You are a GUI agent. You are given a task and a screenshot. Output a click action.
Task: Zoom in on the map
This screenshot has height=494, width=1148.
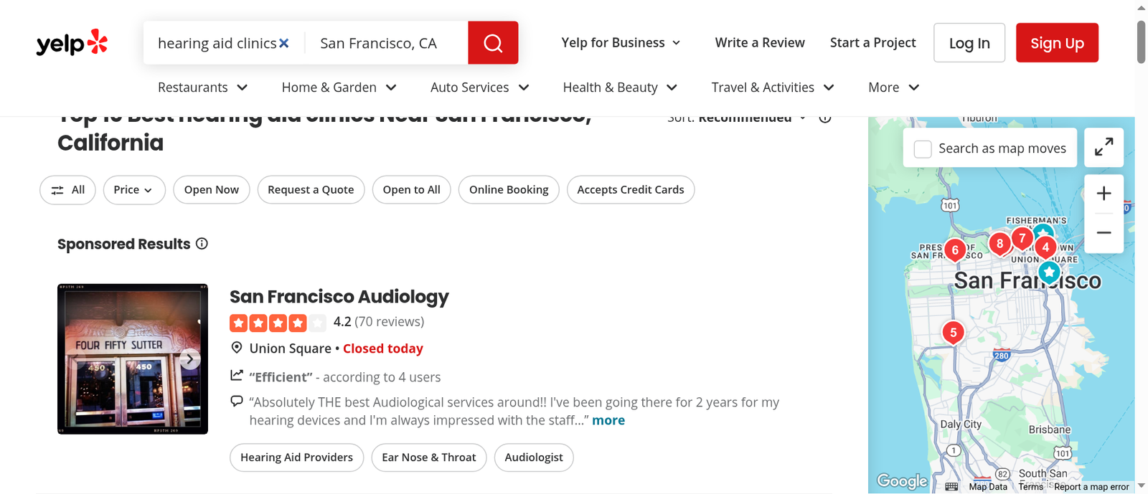click(x=1104, y=194)
